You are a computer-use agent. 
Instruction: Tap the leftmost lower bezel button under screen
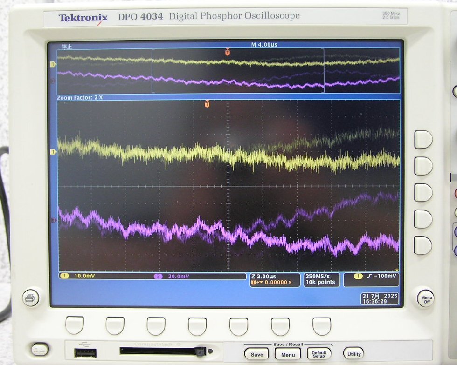point(74,325)
